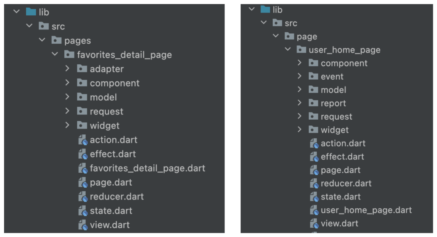Click the report folder icon
Image resolution: width=437 pixels, height=237 pixels.
314,103
